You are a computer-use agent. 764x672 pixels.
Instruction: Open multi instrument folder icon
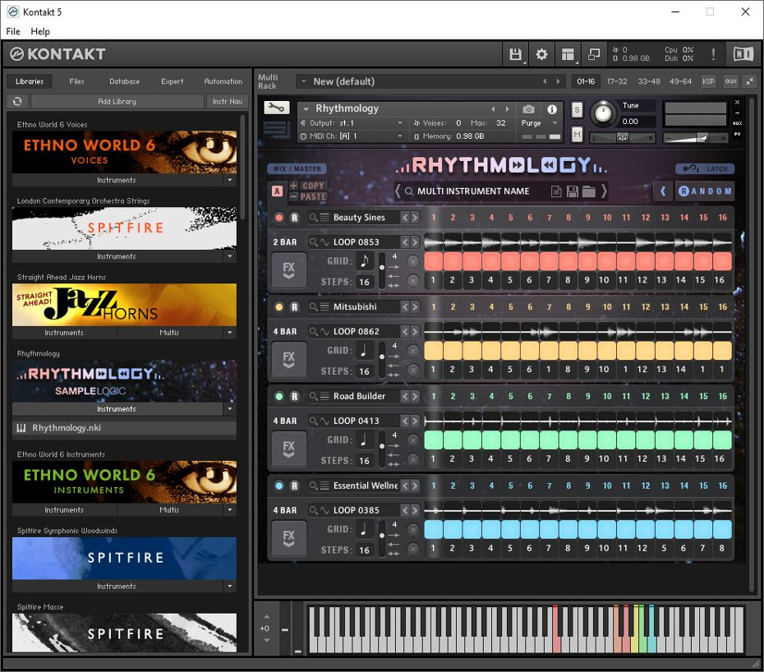(x=588, y=191)
